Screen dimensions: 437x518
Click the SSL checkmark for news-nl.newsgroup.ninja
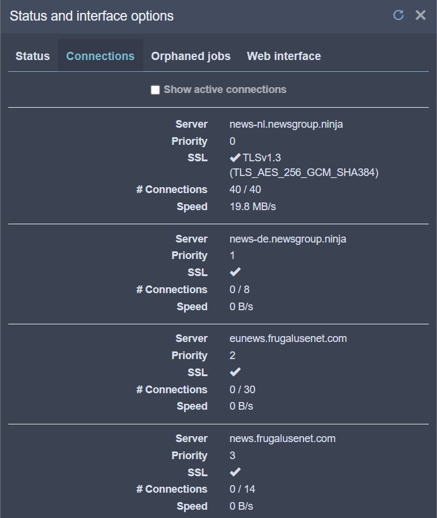click(235, 158)
